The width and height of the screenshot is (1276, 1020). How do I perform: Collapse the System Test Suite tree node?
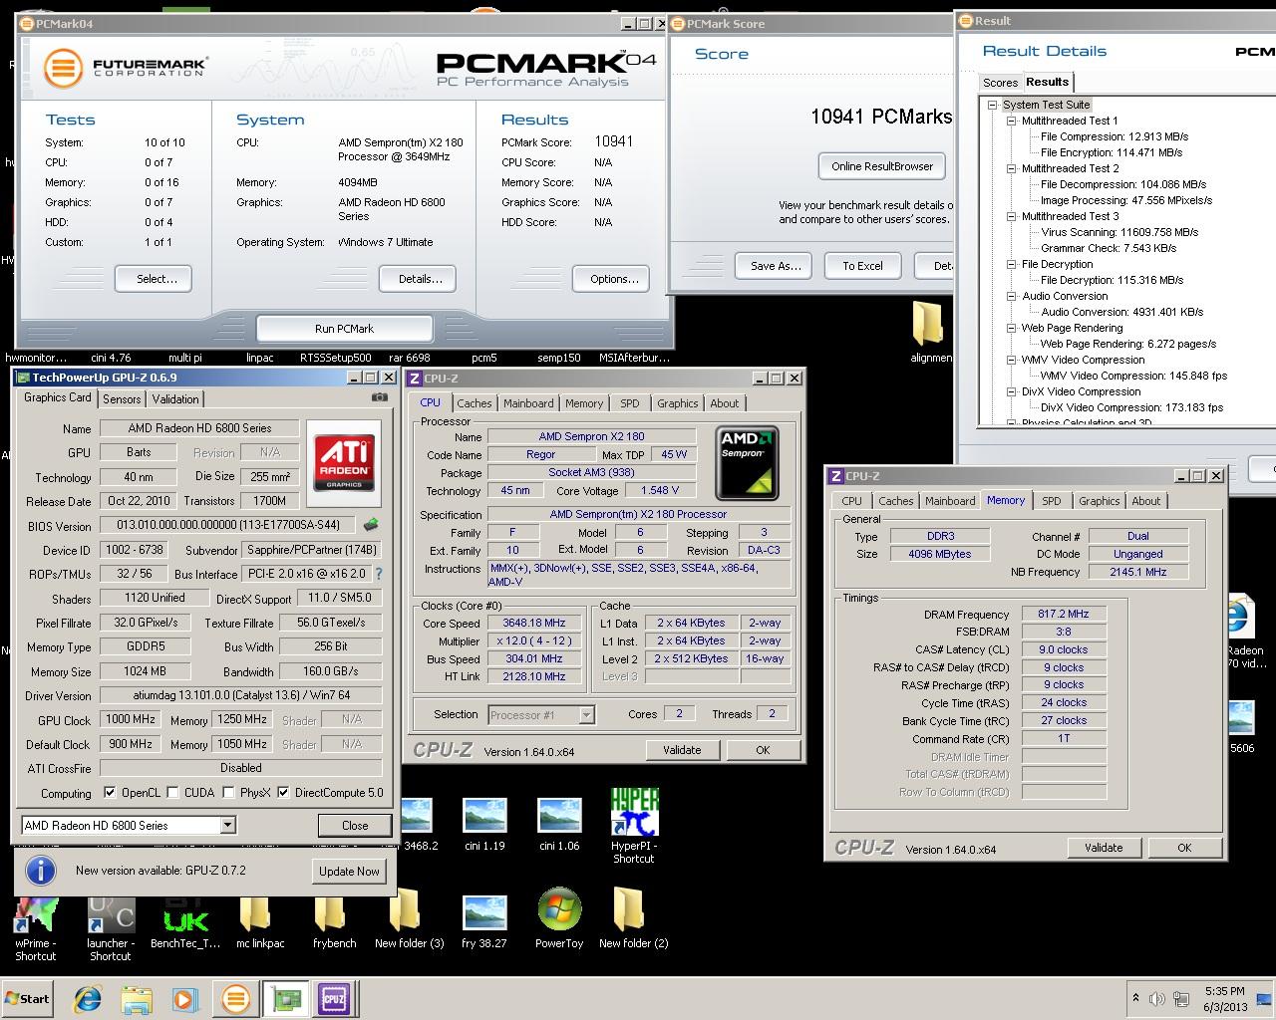(x=993, y=105)
